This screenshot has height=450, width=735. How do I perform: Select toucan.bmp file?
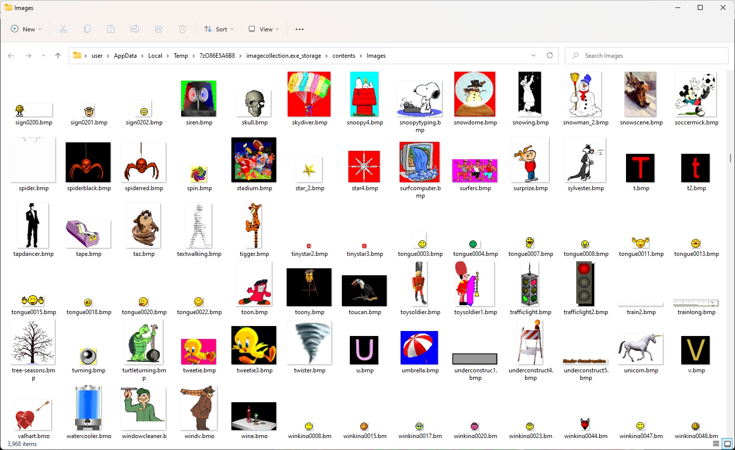tap(364, 291)
